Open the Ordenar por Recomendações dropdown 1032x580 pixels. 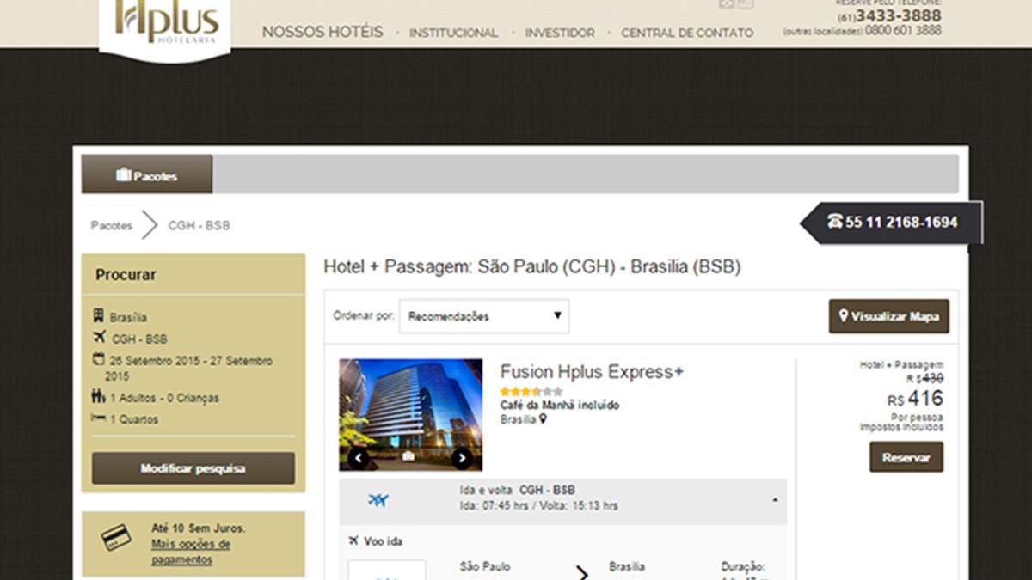coord(484,316)
